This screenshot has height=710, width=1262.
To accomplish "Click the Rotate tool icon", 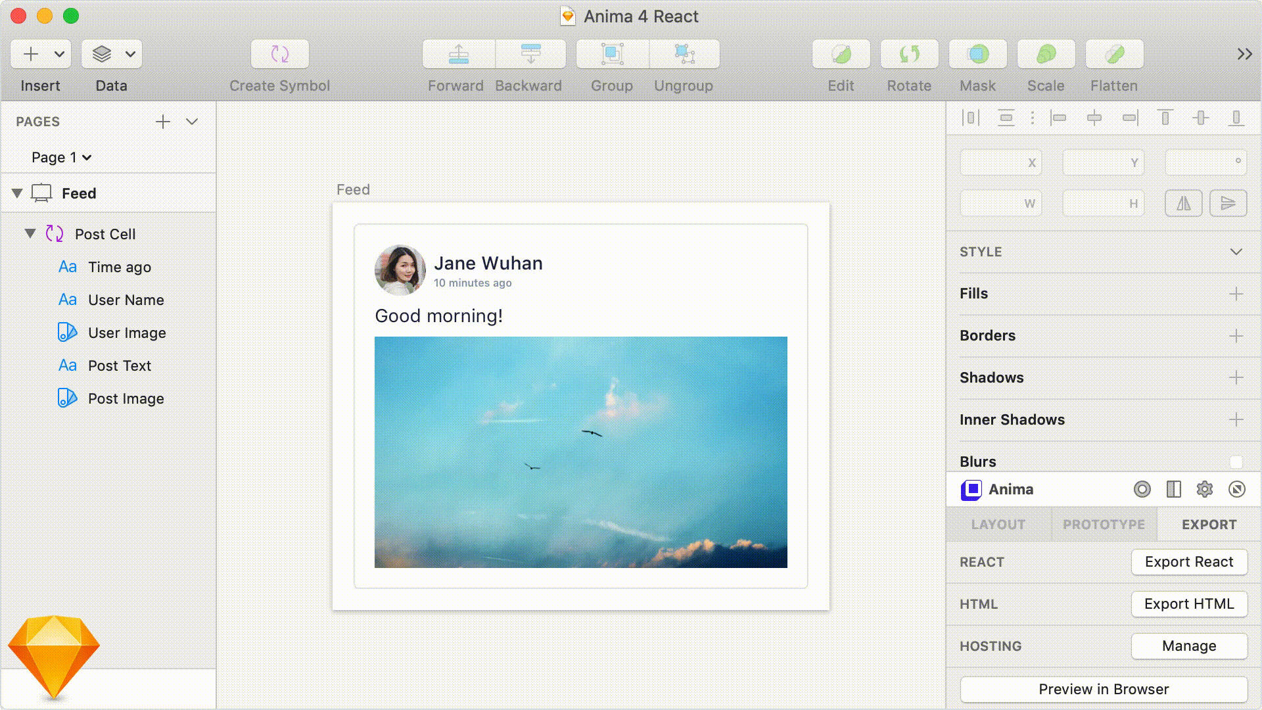I will [x=909, y=54].
